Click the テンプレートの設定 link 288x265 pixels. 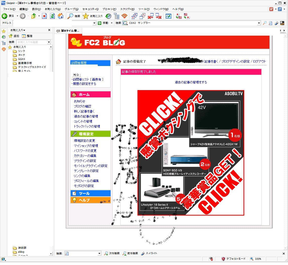click(x=86, y=171)
